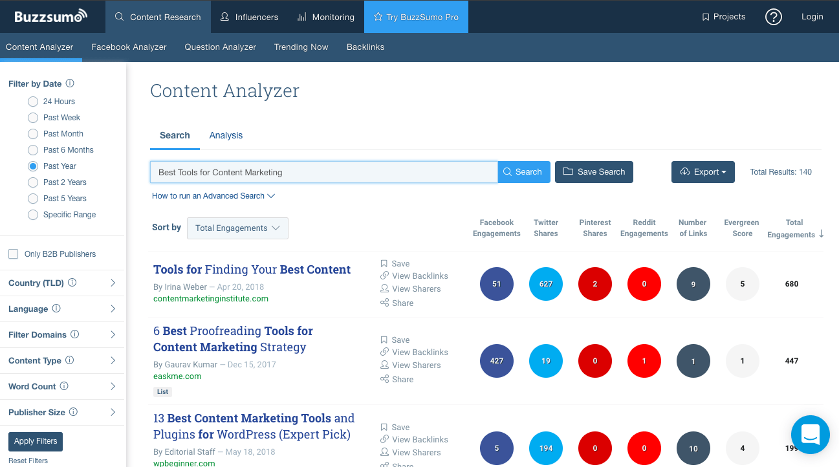The image size is (839, 467).
Task: Click the info icon next to Country (TLD)
Action: [x=72, y=283]
